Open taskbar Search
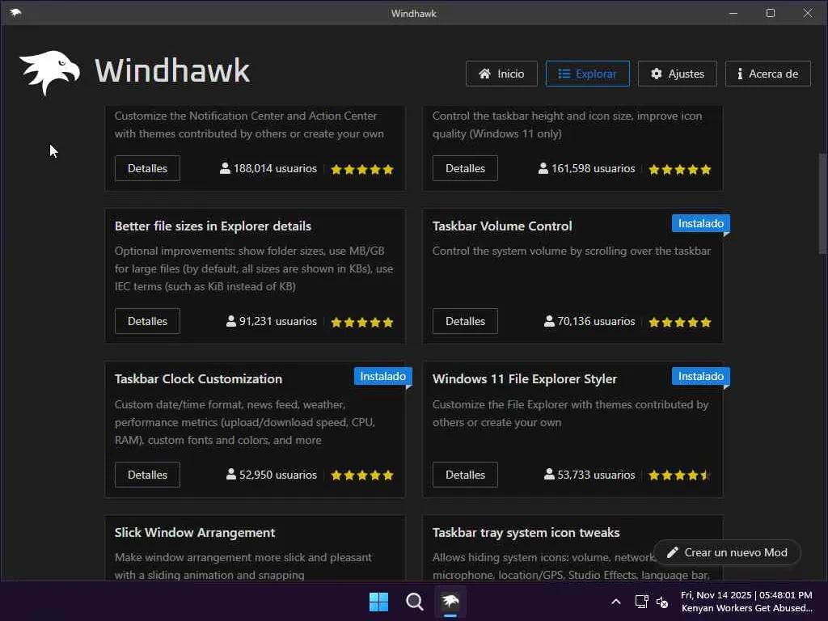The width and height of the screenshot is (828, 621). click(415, 602)
